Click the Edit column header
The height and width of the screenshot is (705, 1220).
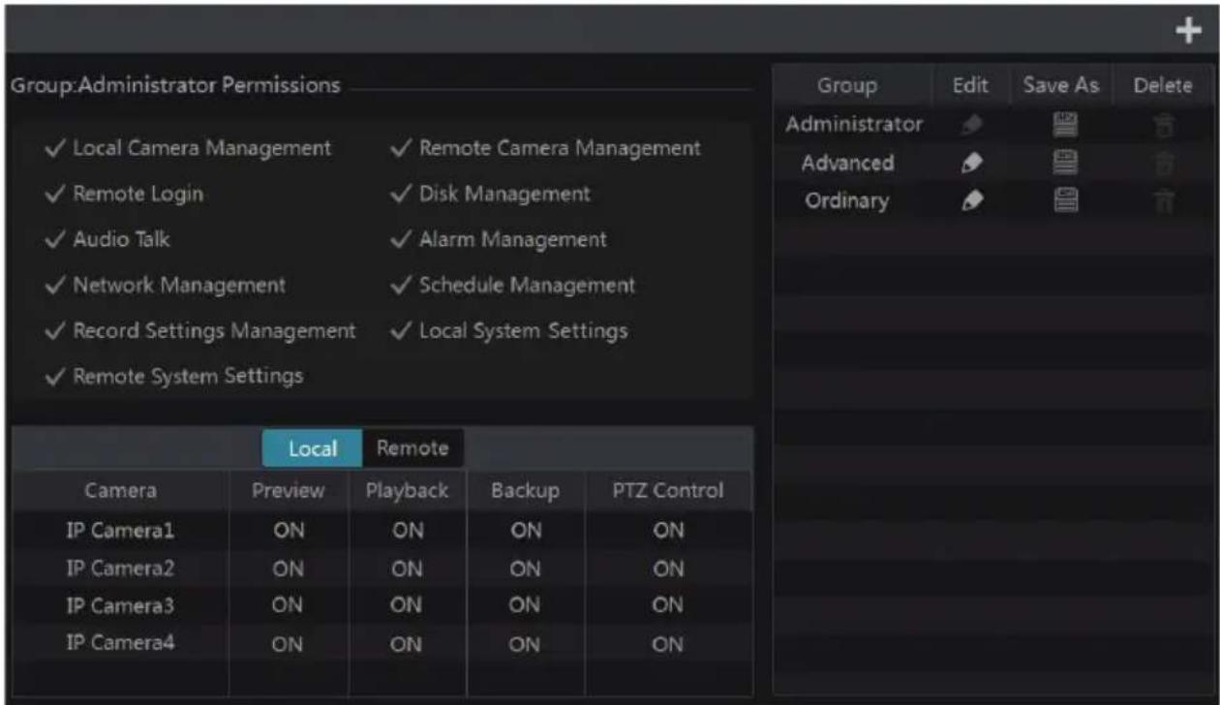coord(970,85)
